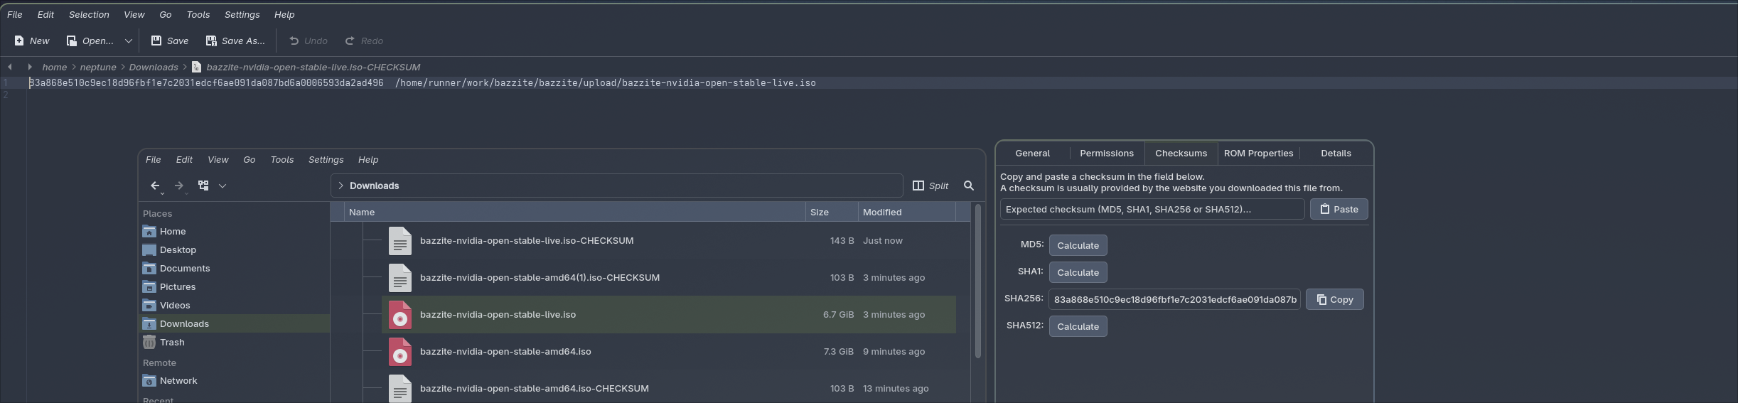Click the Expected checksum input field
Viewport: 1738px width, 403px height.
pos(1152,209)
